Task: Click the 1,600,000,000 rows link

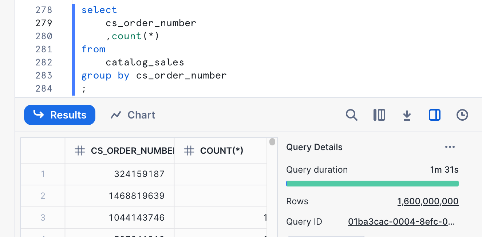Action: click(428, 201)
